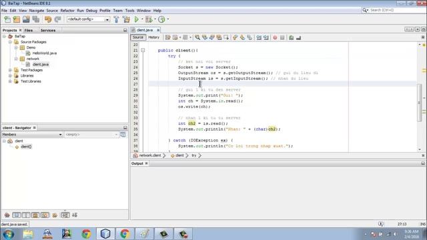Expand the Test Packages node

[10, 70]
